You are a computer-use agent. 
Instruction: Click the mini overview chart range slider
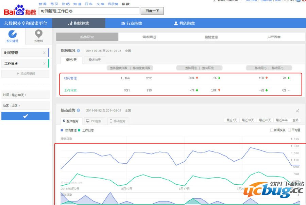[180, 199]
